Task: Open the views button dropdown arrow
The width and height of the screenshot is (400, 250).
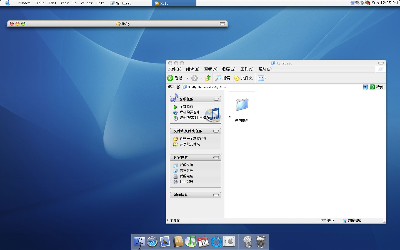Action: (266, 78)
